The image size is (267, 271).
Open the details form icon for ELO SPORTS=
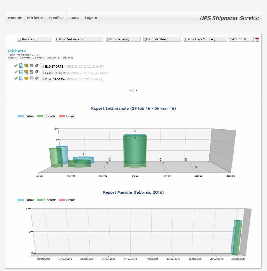pos(31,65)
